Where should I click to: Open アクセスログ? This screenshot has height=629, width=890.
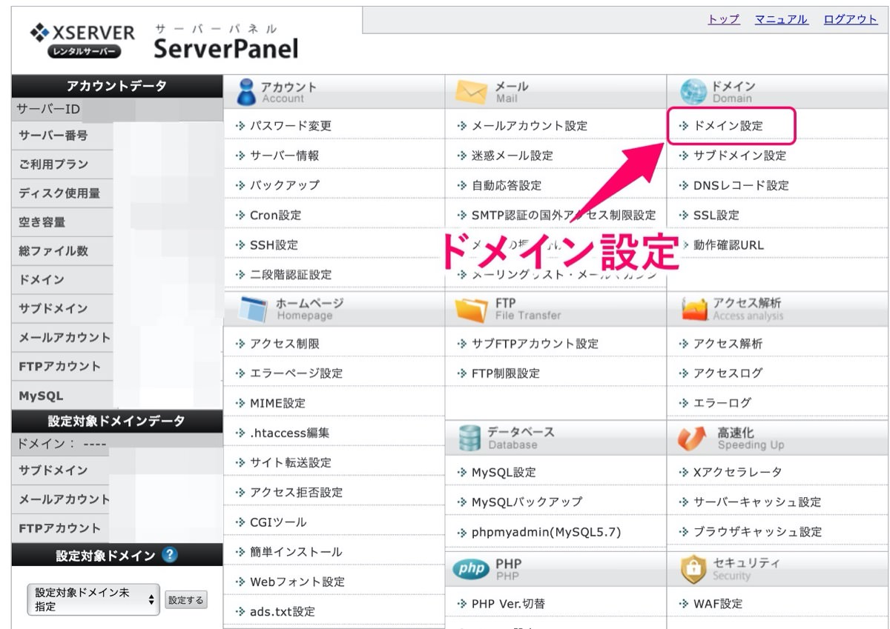[x=728, y=373]
